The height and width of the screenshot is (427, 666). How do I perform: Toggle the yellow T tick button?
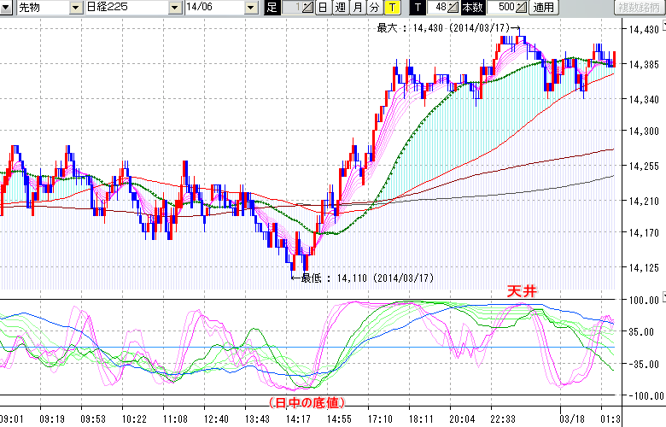pyautogui.click(x=391, y=8)
